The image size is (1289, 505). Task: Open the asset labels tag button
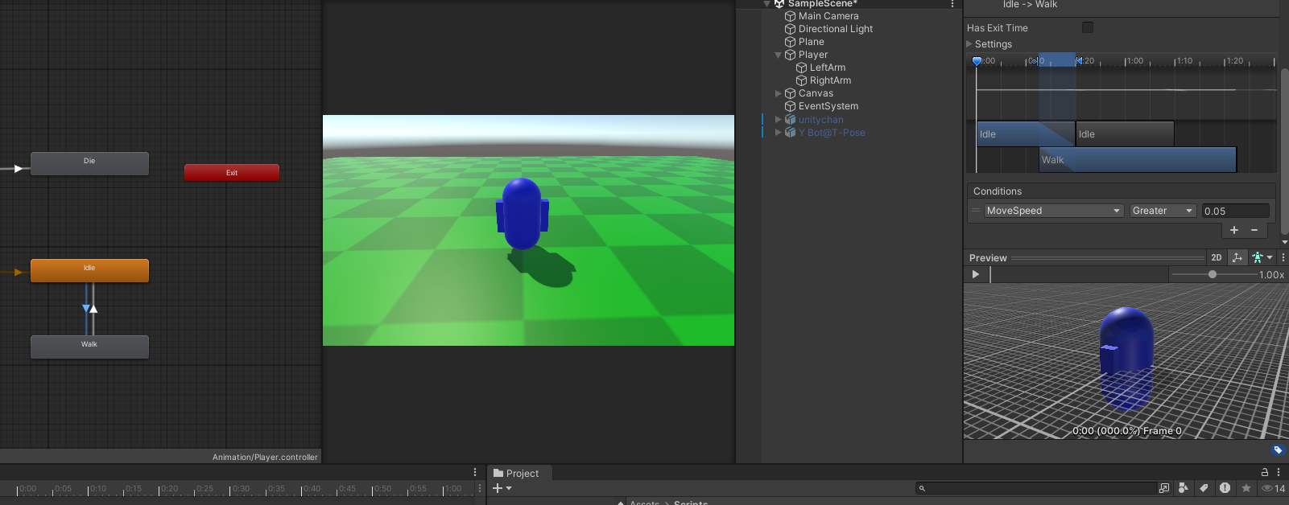1278,450
